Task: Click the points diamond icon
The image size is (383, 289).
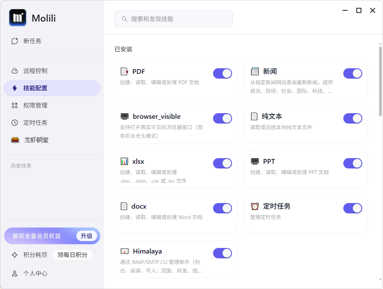Action: tap(15, 255)
